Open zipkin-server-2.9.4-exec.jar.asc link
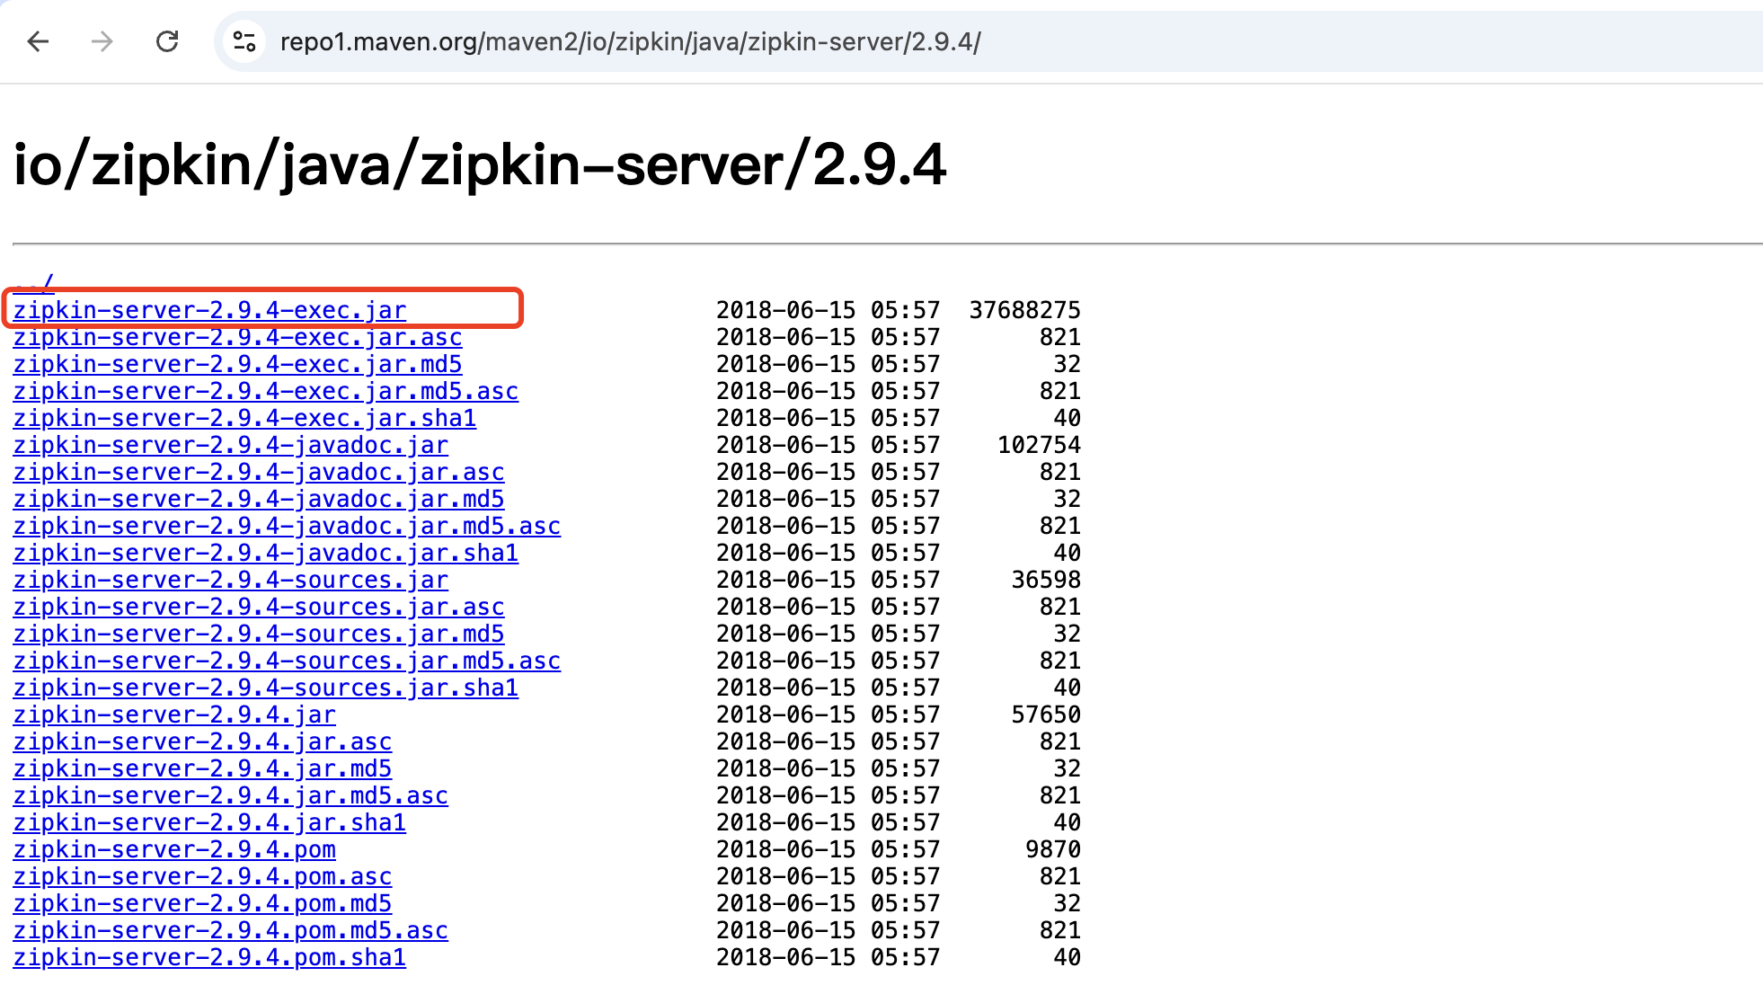 tap(237, 337)
